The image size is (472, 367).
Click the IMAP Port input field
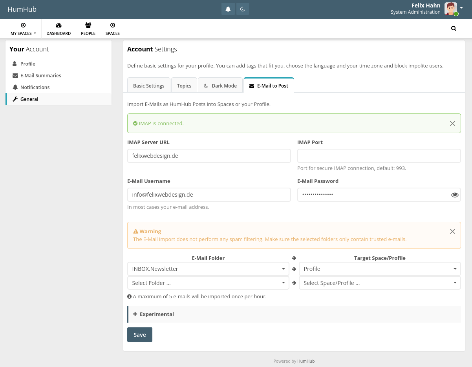(x=379, y=156)
